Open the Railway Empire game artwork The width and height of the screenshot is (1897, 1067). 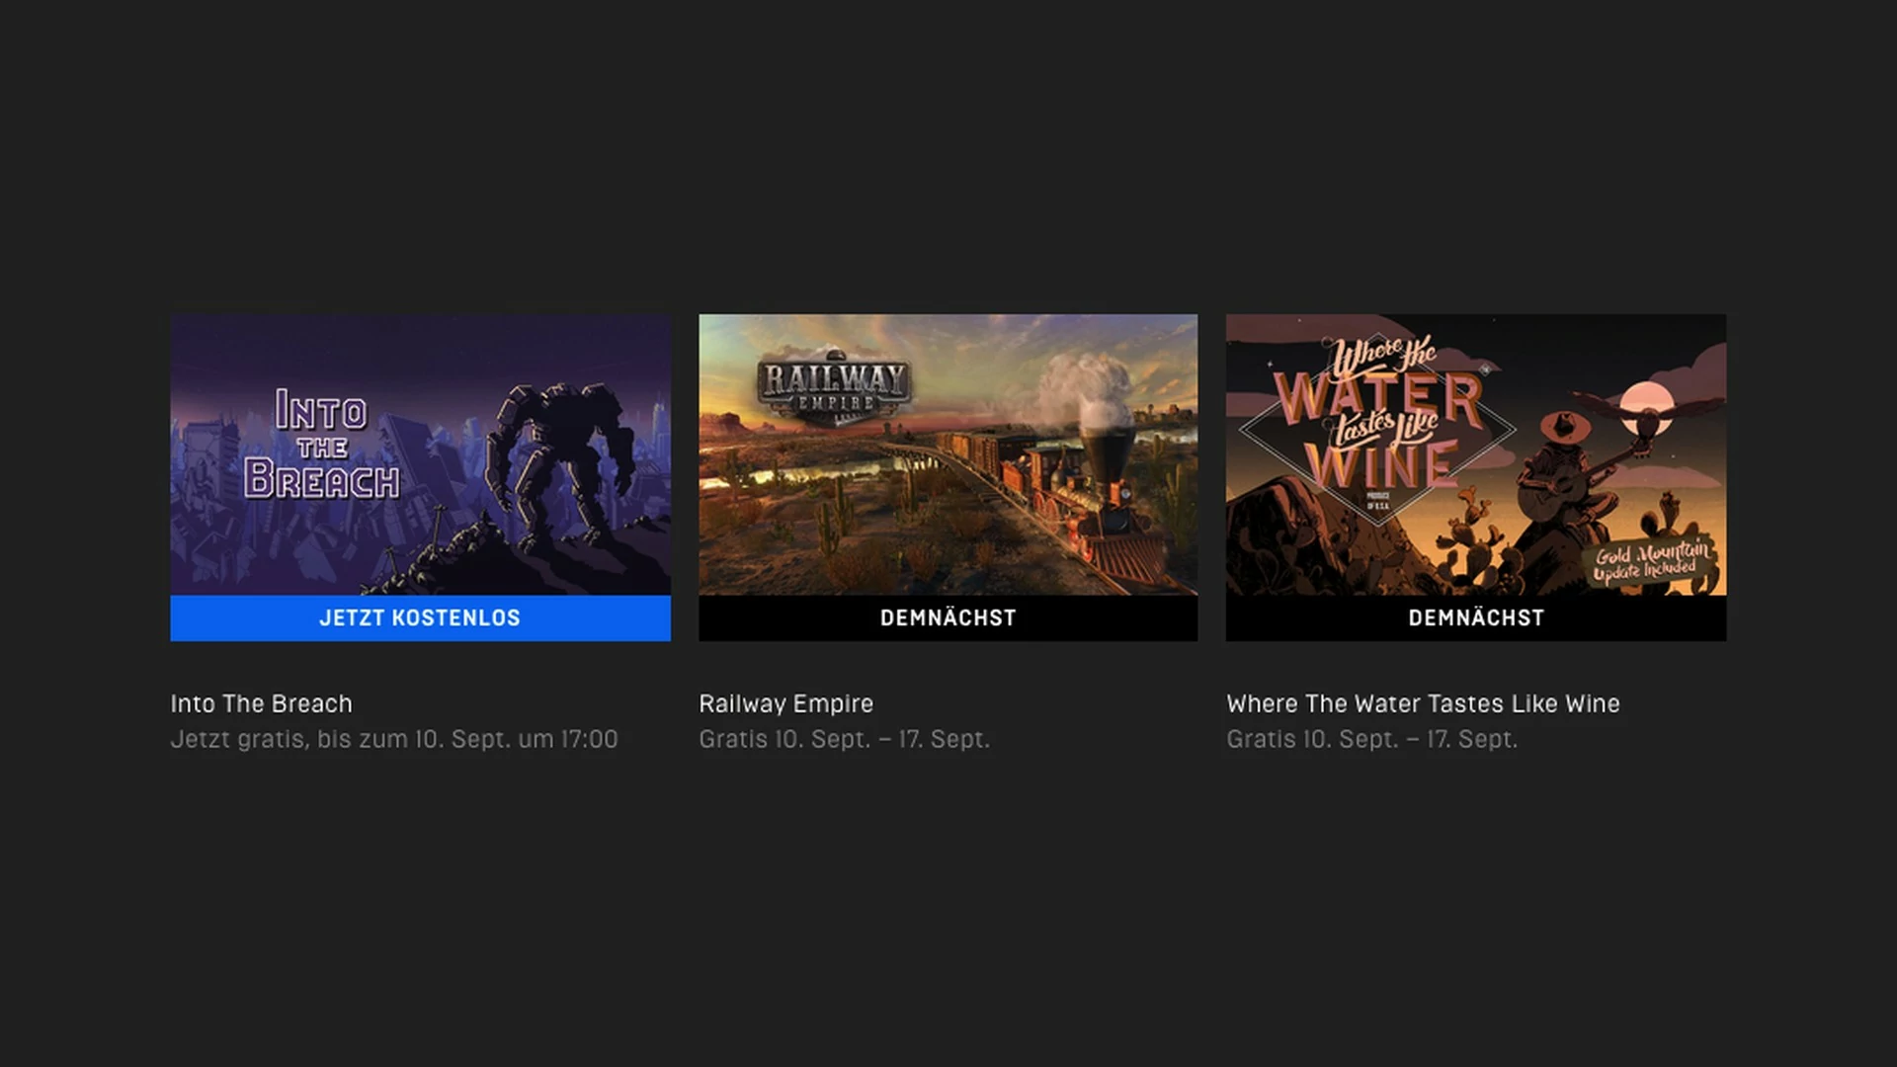click(948, 454)
